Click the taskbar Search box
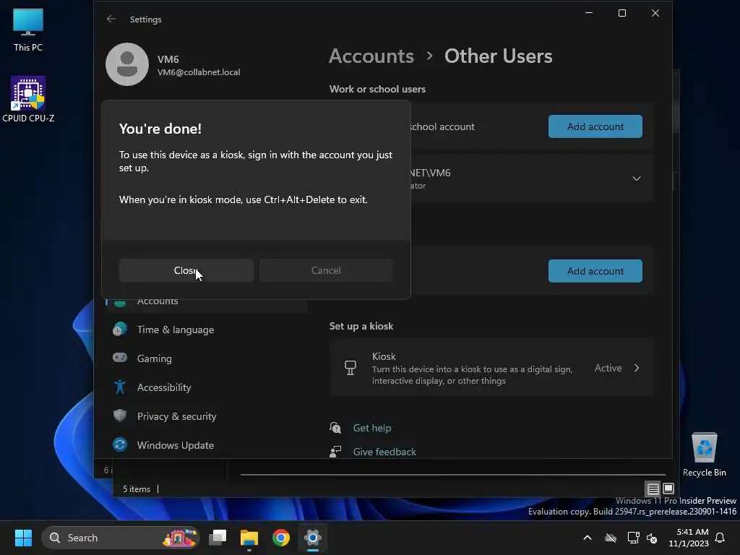This screenshot has height=555, width=740. (121, 538)
